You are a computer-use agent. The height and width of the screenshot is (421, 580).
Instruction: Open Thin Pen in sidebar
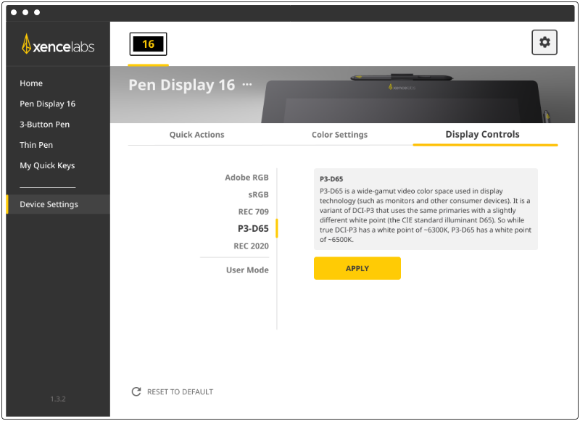pyautogui.click(x=36, y=145)
